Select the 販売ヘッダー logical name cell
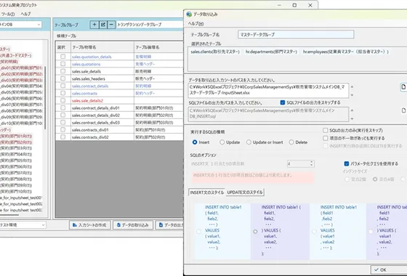The height and width of the screenshot is (276, 407). 159,78
